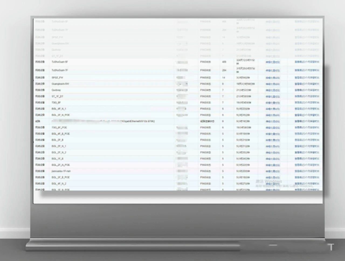This screenshot has height=261, width=345.
Task: Open the view recent 3 months link for TSG_8F
Action: pyautogui.click(x=307, y=102)
